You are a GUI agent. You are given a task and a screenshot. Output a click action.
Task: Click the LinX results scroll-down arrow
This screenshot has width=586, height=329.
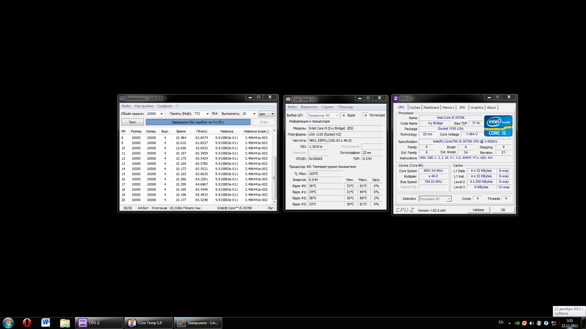pyautogui.click(x=274, y=202)
